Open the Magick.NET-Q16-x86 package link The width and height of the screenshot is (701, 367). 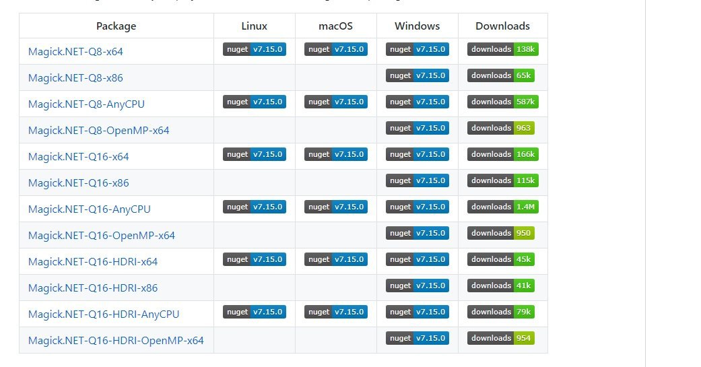pos(78,183)
